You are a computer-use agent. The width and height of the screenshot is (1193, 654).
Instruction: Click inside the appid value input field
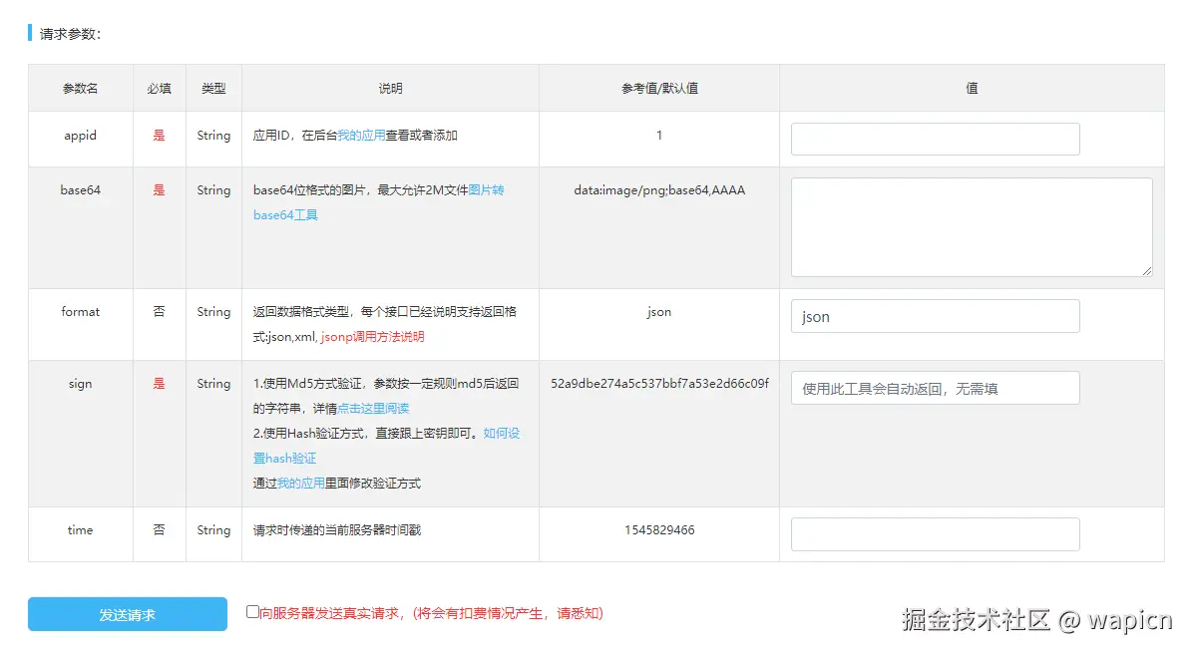935,139
